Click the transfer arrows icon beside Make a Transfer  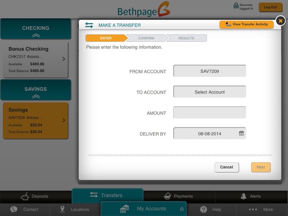tap(89, 25)
